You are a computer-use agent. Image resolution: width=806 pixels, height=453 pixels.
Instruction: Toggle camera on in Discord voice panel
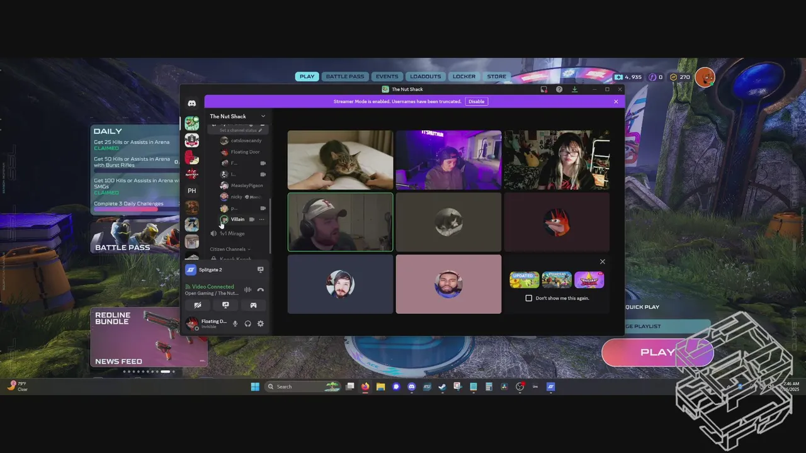[x=198, y=305]
